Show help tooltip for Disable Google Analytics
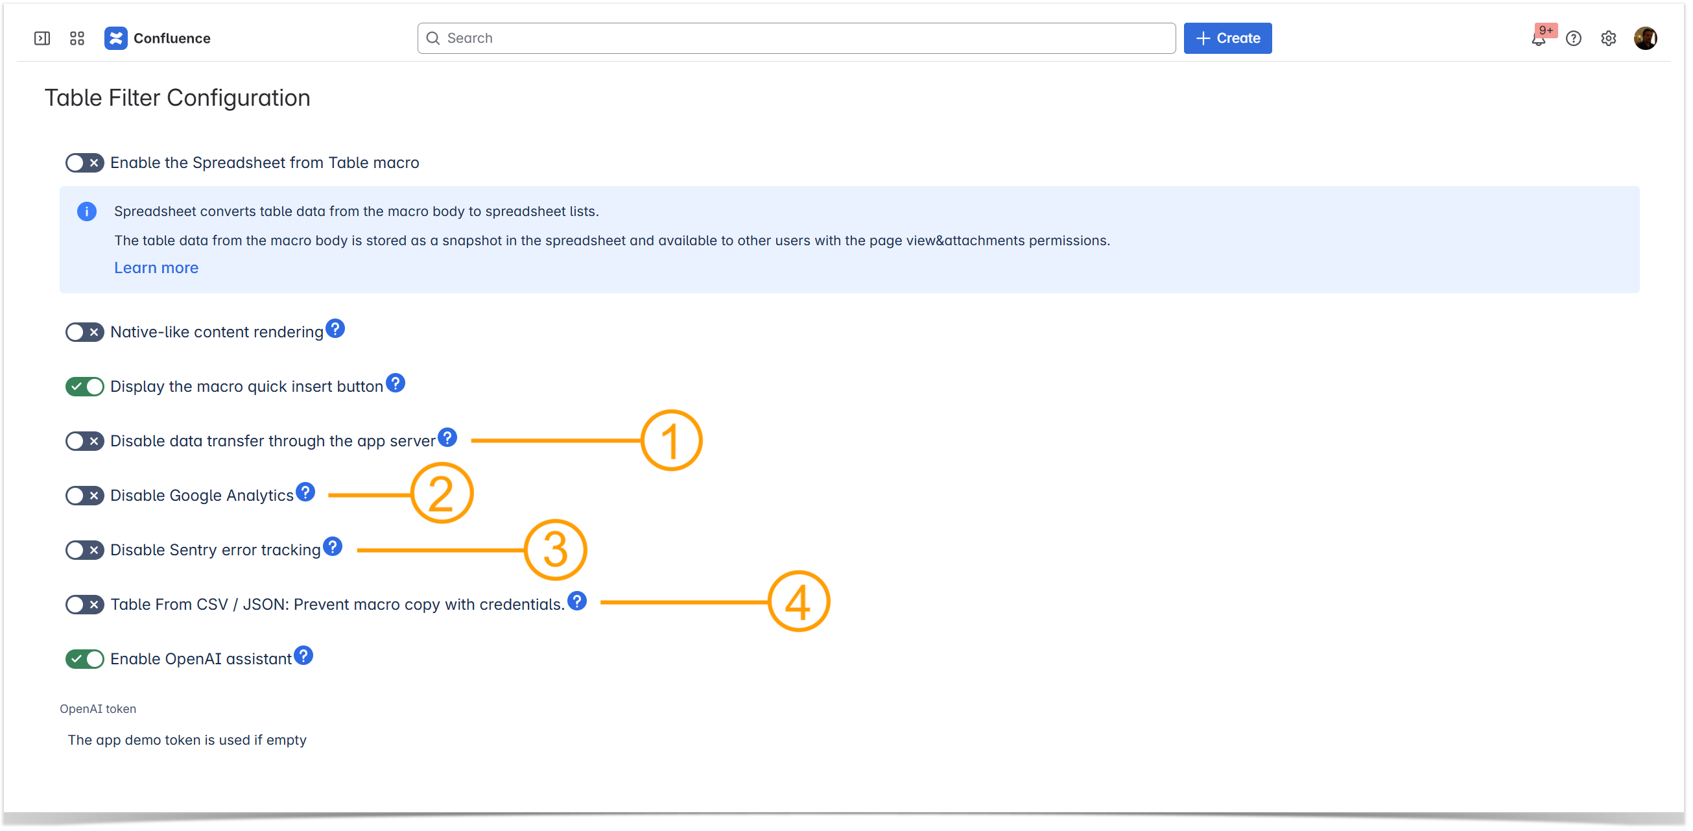 pos(305,491)
